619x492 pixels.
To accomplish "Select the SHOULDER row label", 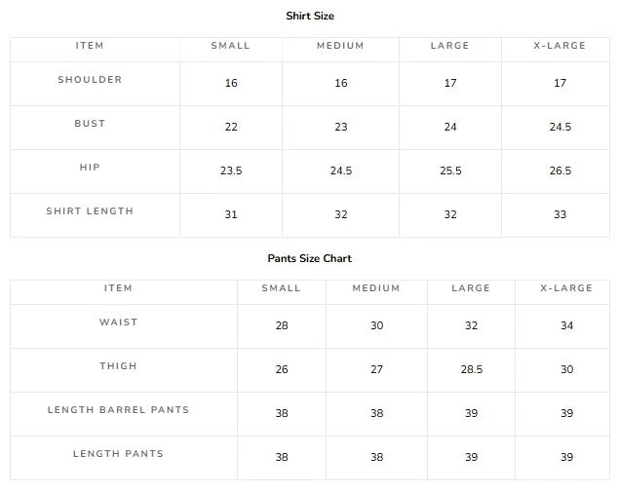I will (x=90, y=79).
